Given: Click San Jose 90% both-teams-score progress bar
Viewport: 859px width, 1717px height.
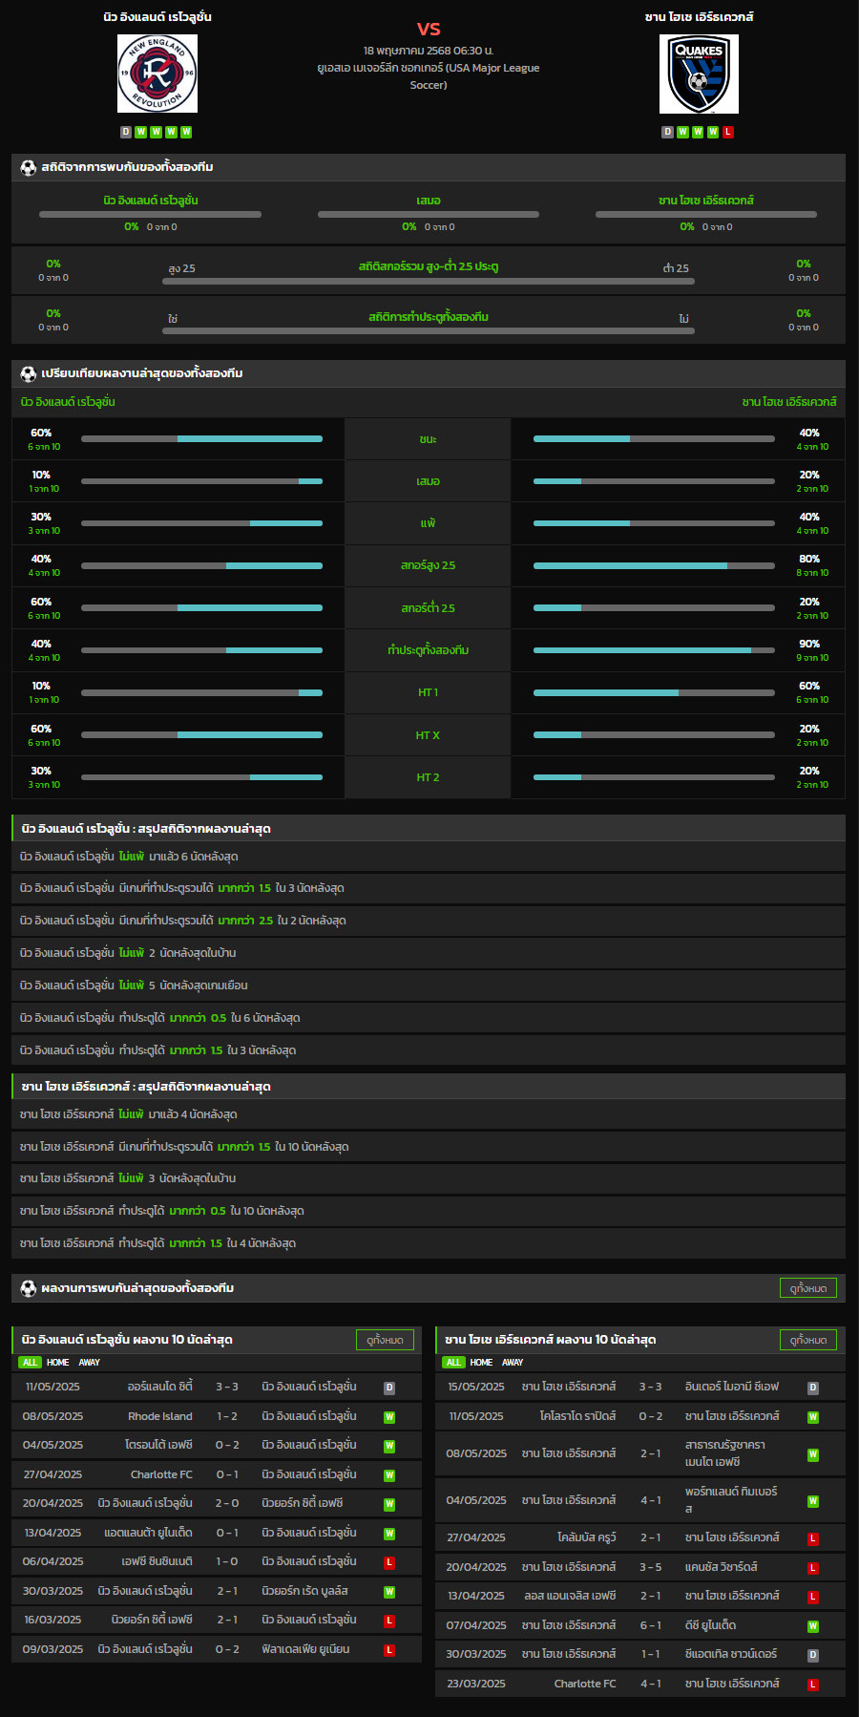Looking at the screenshot, I should pos(654,650).
